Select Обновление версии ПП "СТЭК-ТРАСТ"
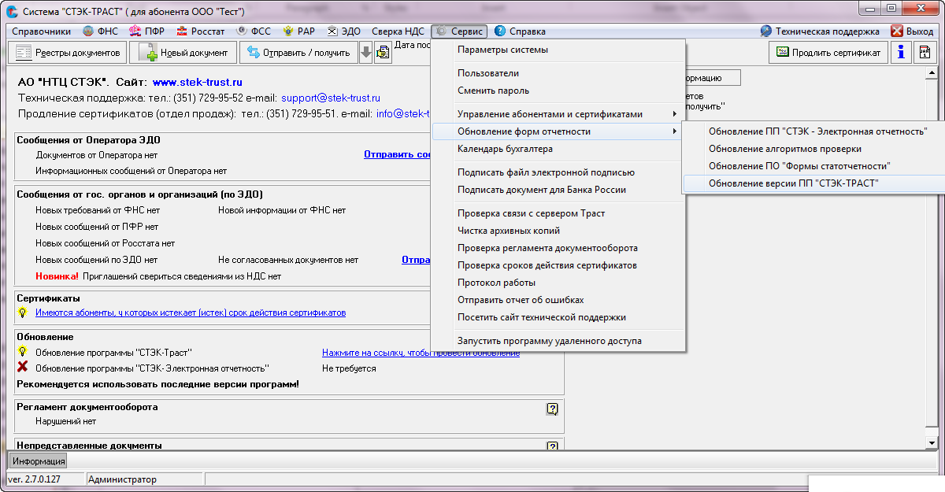The width and height of the screenshot is (945, 492). pyautogui.click(x=813, y=183)
